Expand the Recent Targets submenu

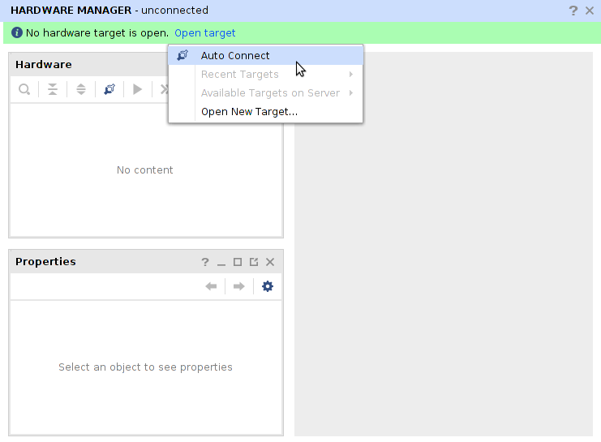240,75
